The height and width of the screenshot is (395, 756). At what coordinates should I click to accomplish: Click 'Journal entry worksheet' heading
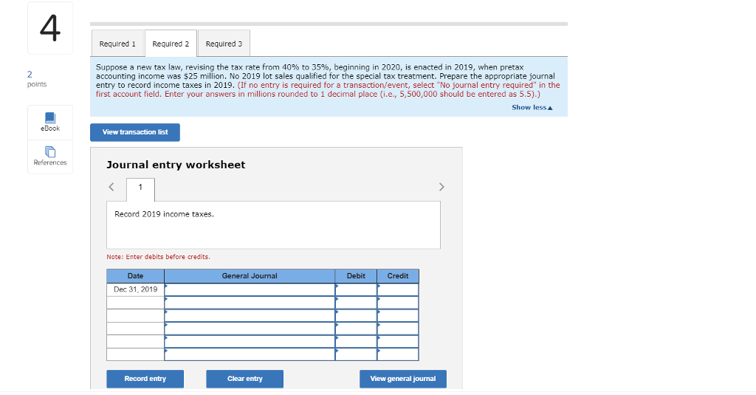click(x=176, y=165)
